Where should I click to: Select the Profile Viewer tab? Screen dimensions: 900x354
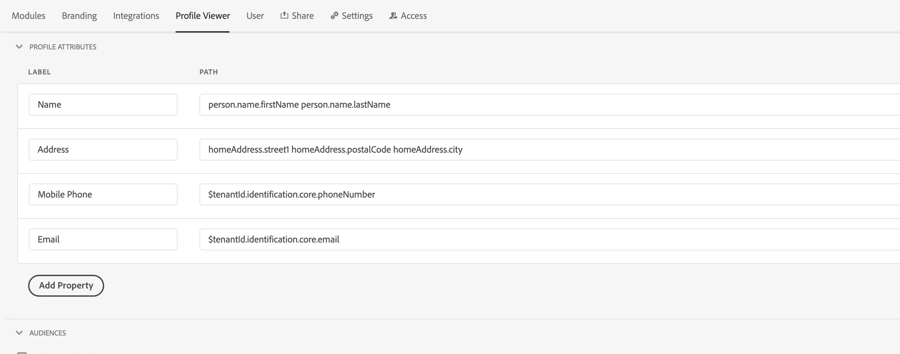click(203, 16)
